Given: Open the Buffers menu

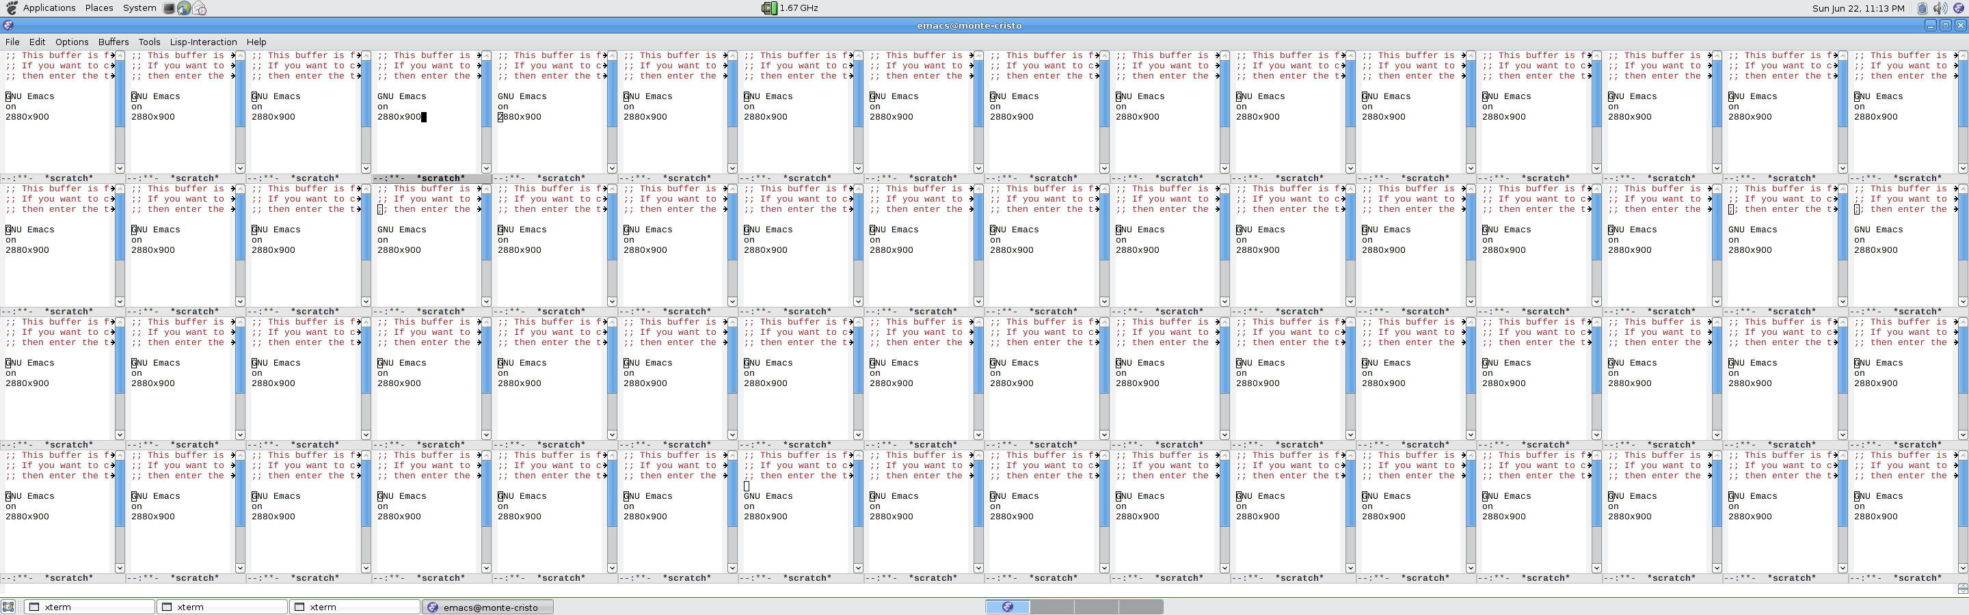Looking at the screenshot, I should (x=113, y=42).
